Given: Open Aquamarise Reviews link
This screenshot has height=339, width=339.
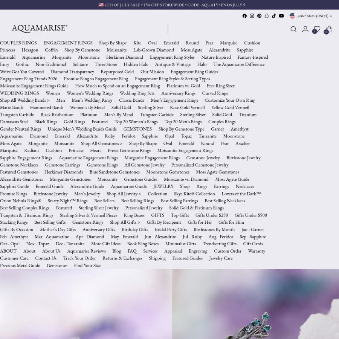Looking at the screenshot, I should click(x=87, y=251).
